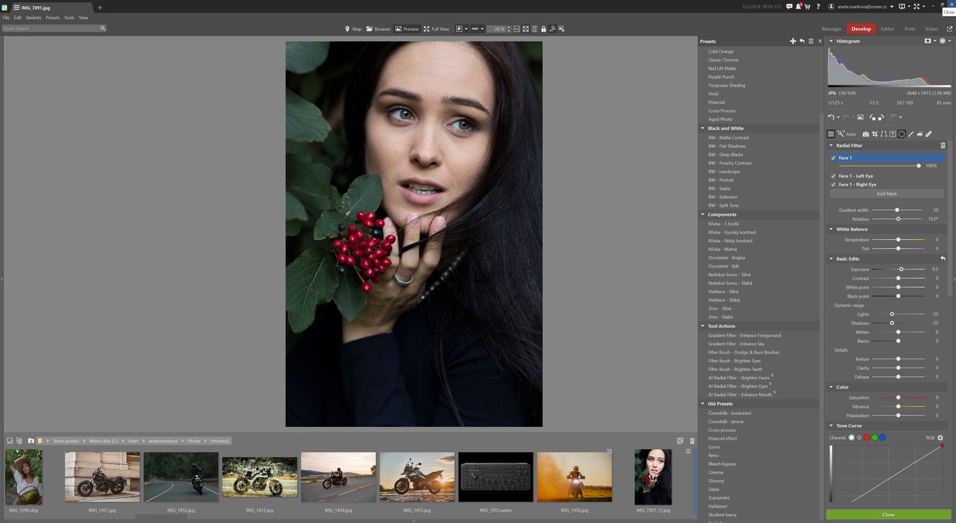Image resolution: width=956 pixels, height=523 pixels.
Task: Reset Basic Edits with the arrow icon
Action: pos(943,259)
